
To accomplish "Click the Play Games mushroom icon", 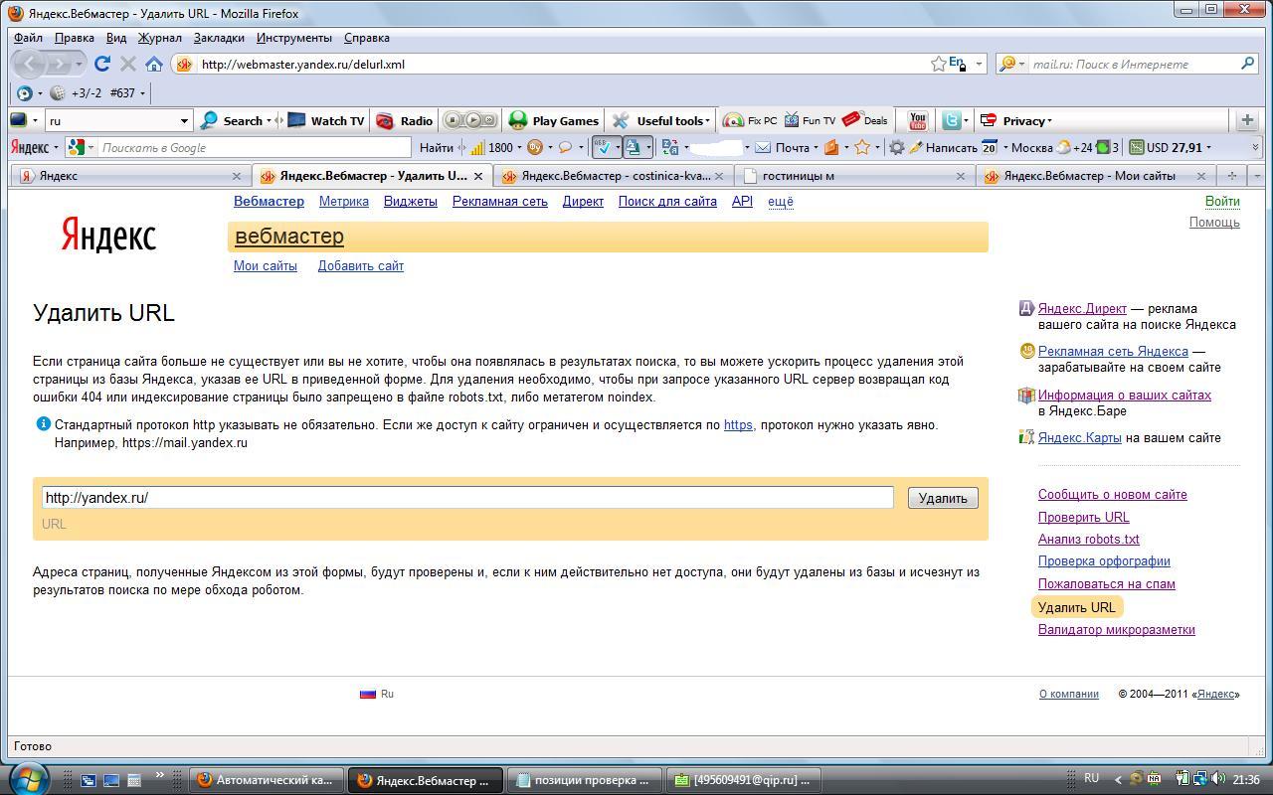I will (518, 120).
